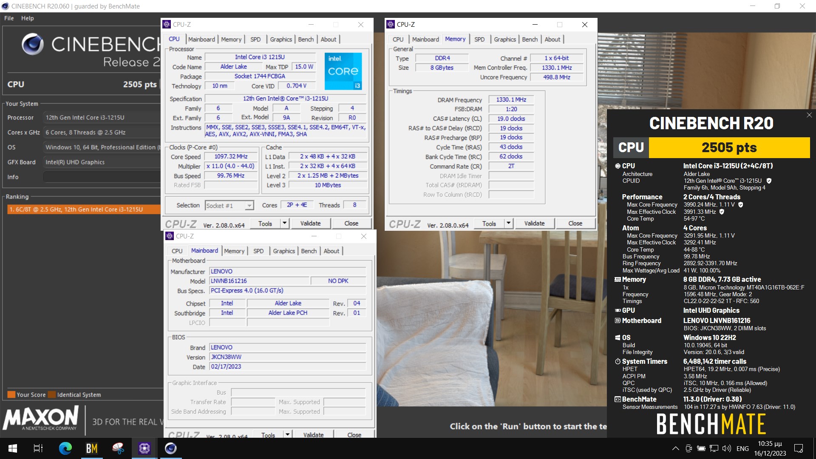Image resolution: width=816 pixels, height=459 pixels.
Task: Click Close button in CPU window
Action: [351, 223]
